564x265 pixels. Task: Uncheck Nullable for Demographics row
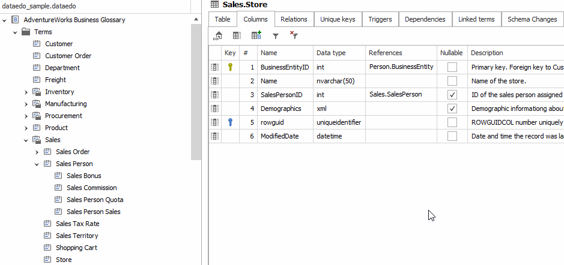pyautogui.click(x=452, y=109)
